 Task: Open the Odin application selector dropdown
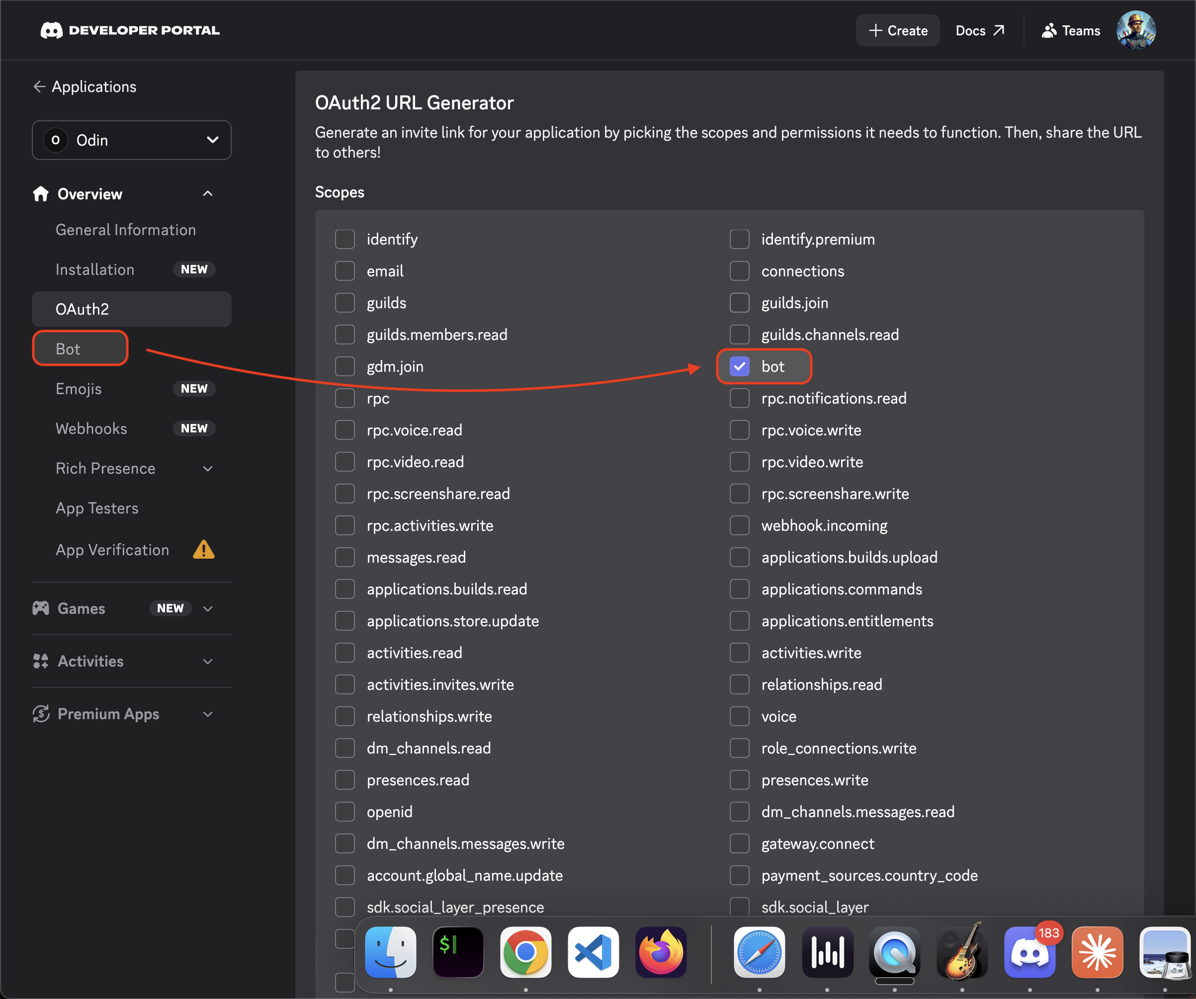coord(132,140)
